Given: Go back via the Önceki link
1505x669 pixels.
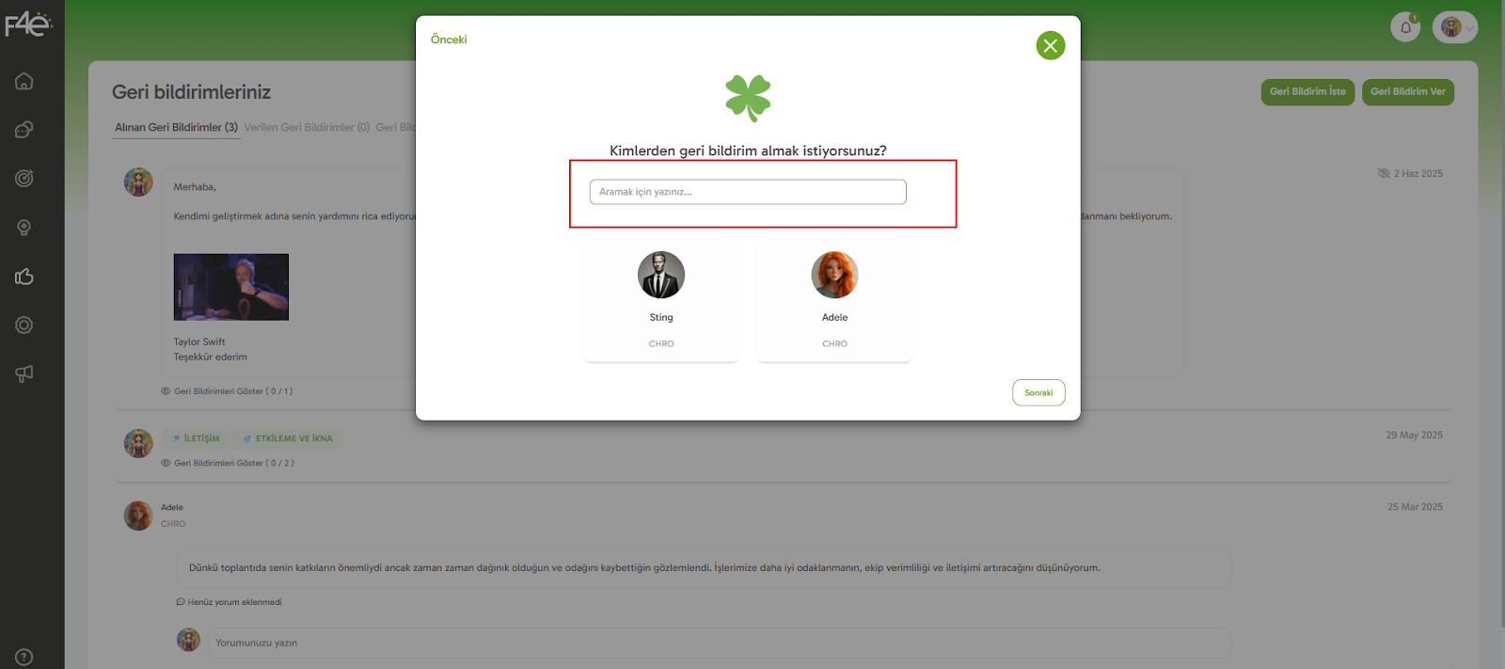Looking at the screenshot, I should pyautogui.click(x=449, y=40).
